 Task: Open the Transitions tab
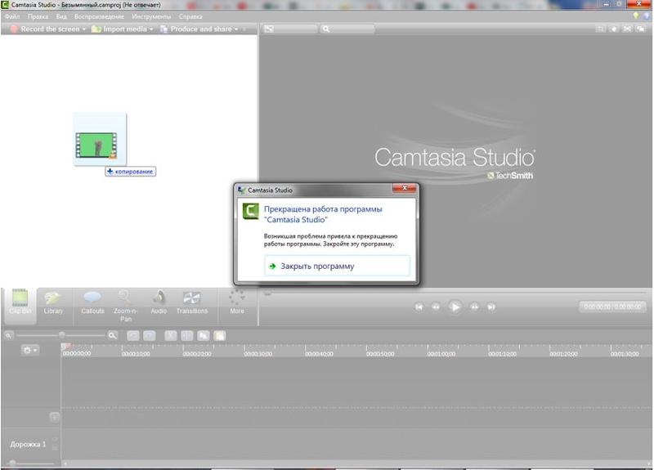click(x=192, y=303)
